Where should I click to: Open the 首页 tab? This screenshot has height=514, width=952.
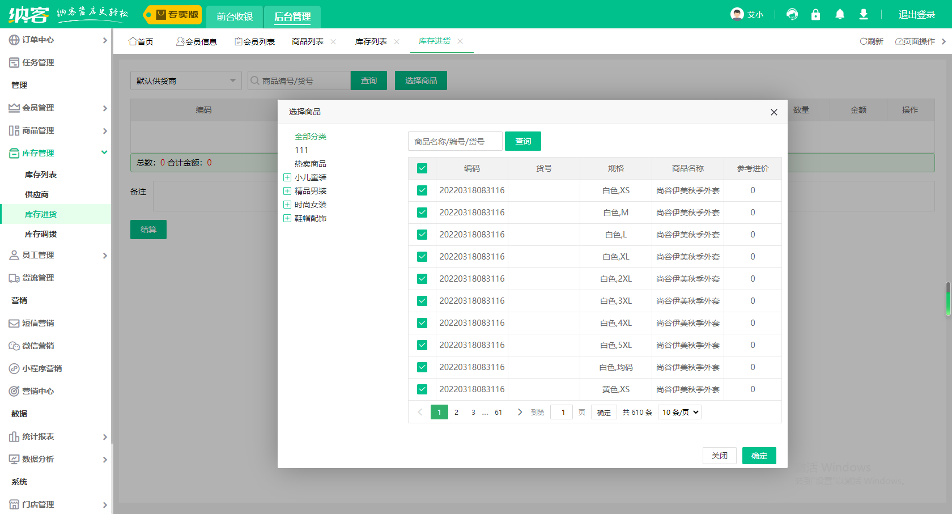tap(141, 41)
